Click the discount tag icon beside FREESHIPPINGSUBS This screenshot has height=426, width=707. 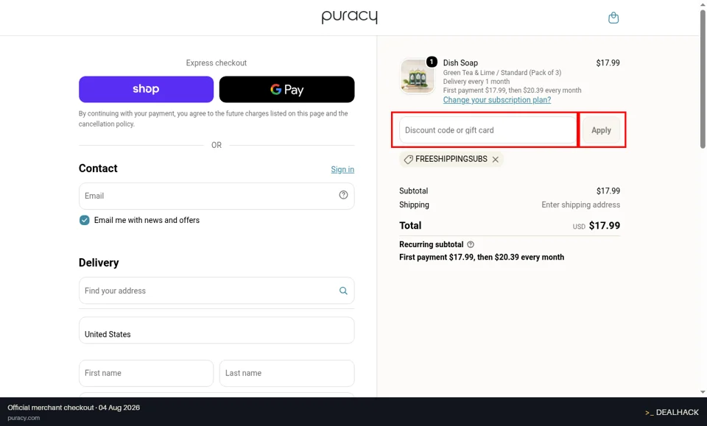point(409,160)
